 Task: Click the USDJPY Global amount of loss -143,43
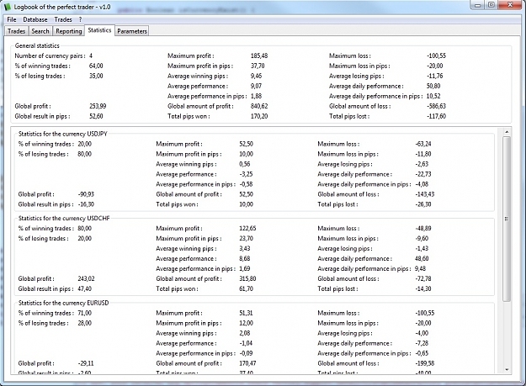pyautogui.click(x=425, y=194)
